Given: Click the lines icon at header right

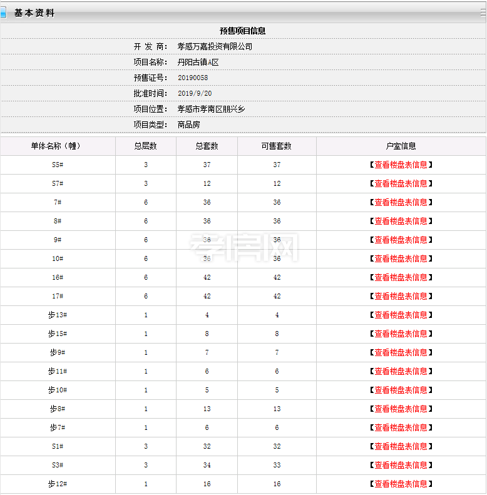Looking at the screenshot, I should click(x=483, y=12).
